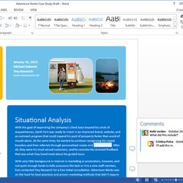Click the Sort paragraph icon
Screen dimensions: 183x183
pyautogui.click(x=23, y=18)
